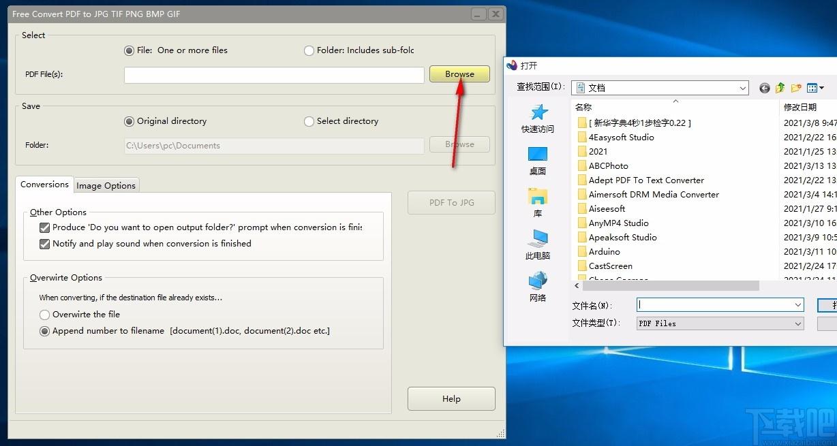
Task: Select the Apeaksoft Studio folder
Action: tap(617, 237)
